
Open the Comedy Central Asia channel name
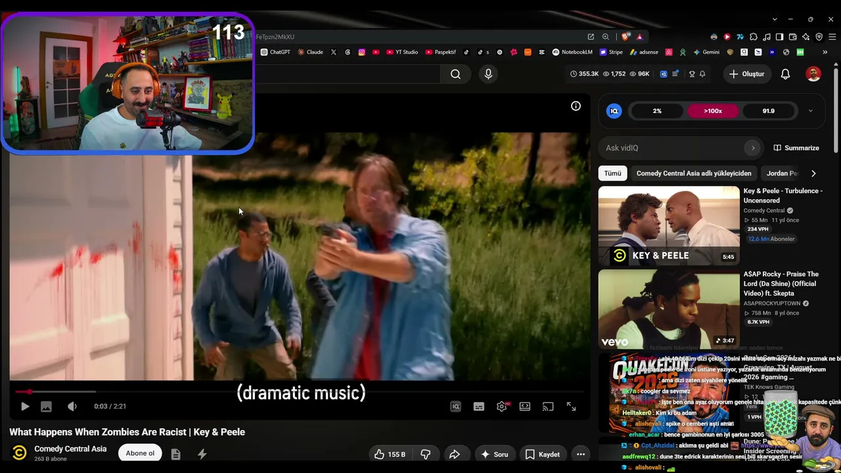click(x=70, y=449)
